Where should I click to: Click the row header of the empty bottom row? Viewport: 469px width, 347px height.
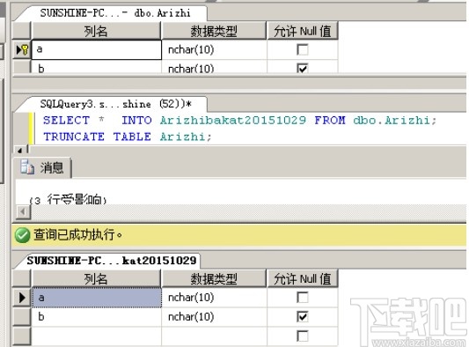pyautogui.click(x=22, y=336)
